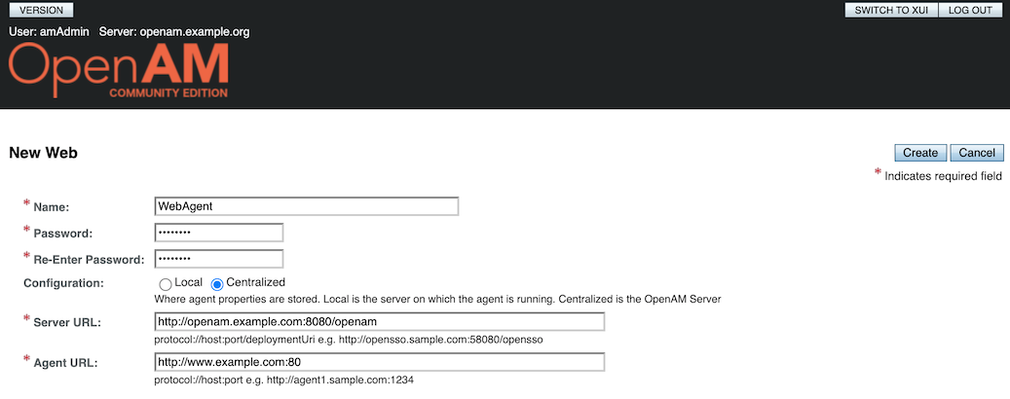Focus the Name input field

(307, 206)
